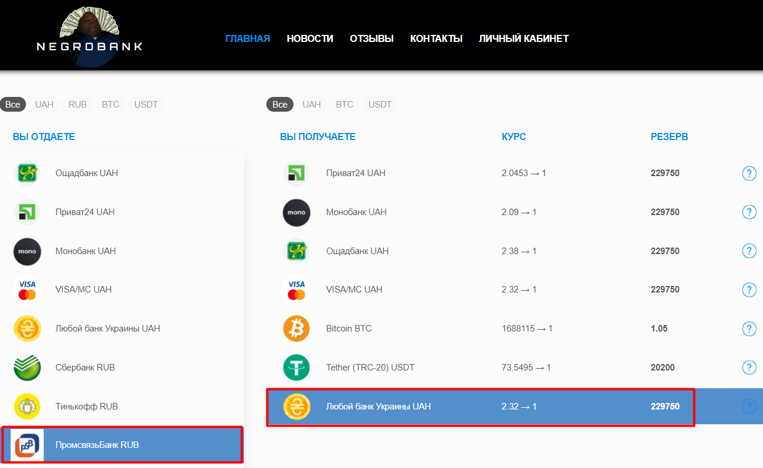The width and height of the screenshot is (763, 468).
Task: Open help for the Приват24 UAH receive row
Action: coord(749,174)
